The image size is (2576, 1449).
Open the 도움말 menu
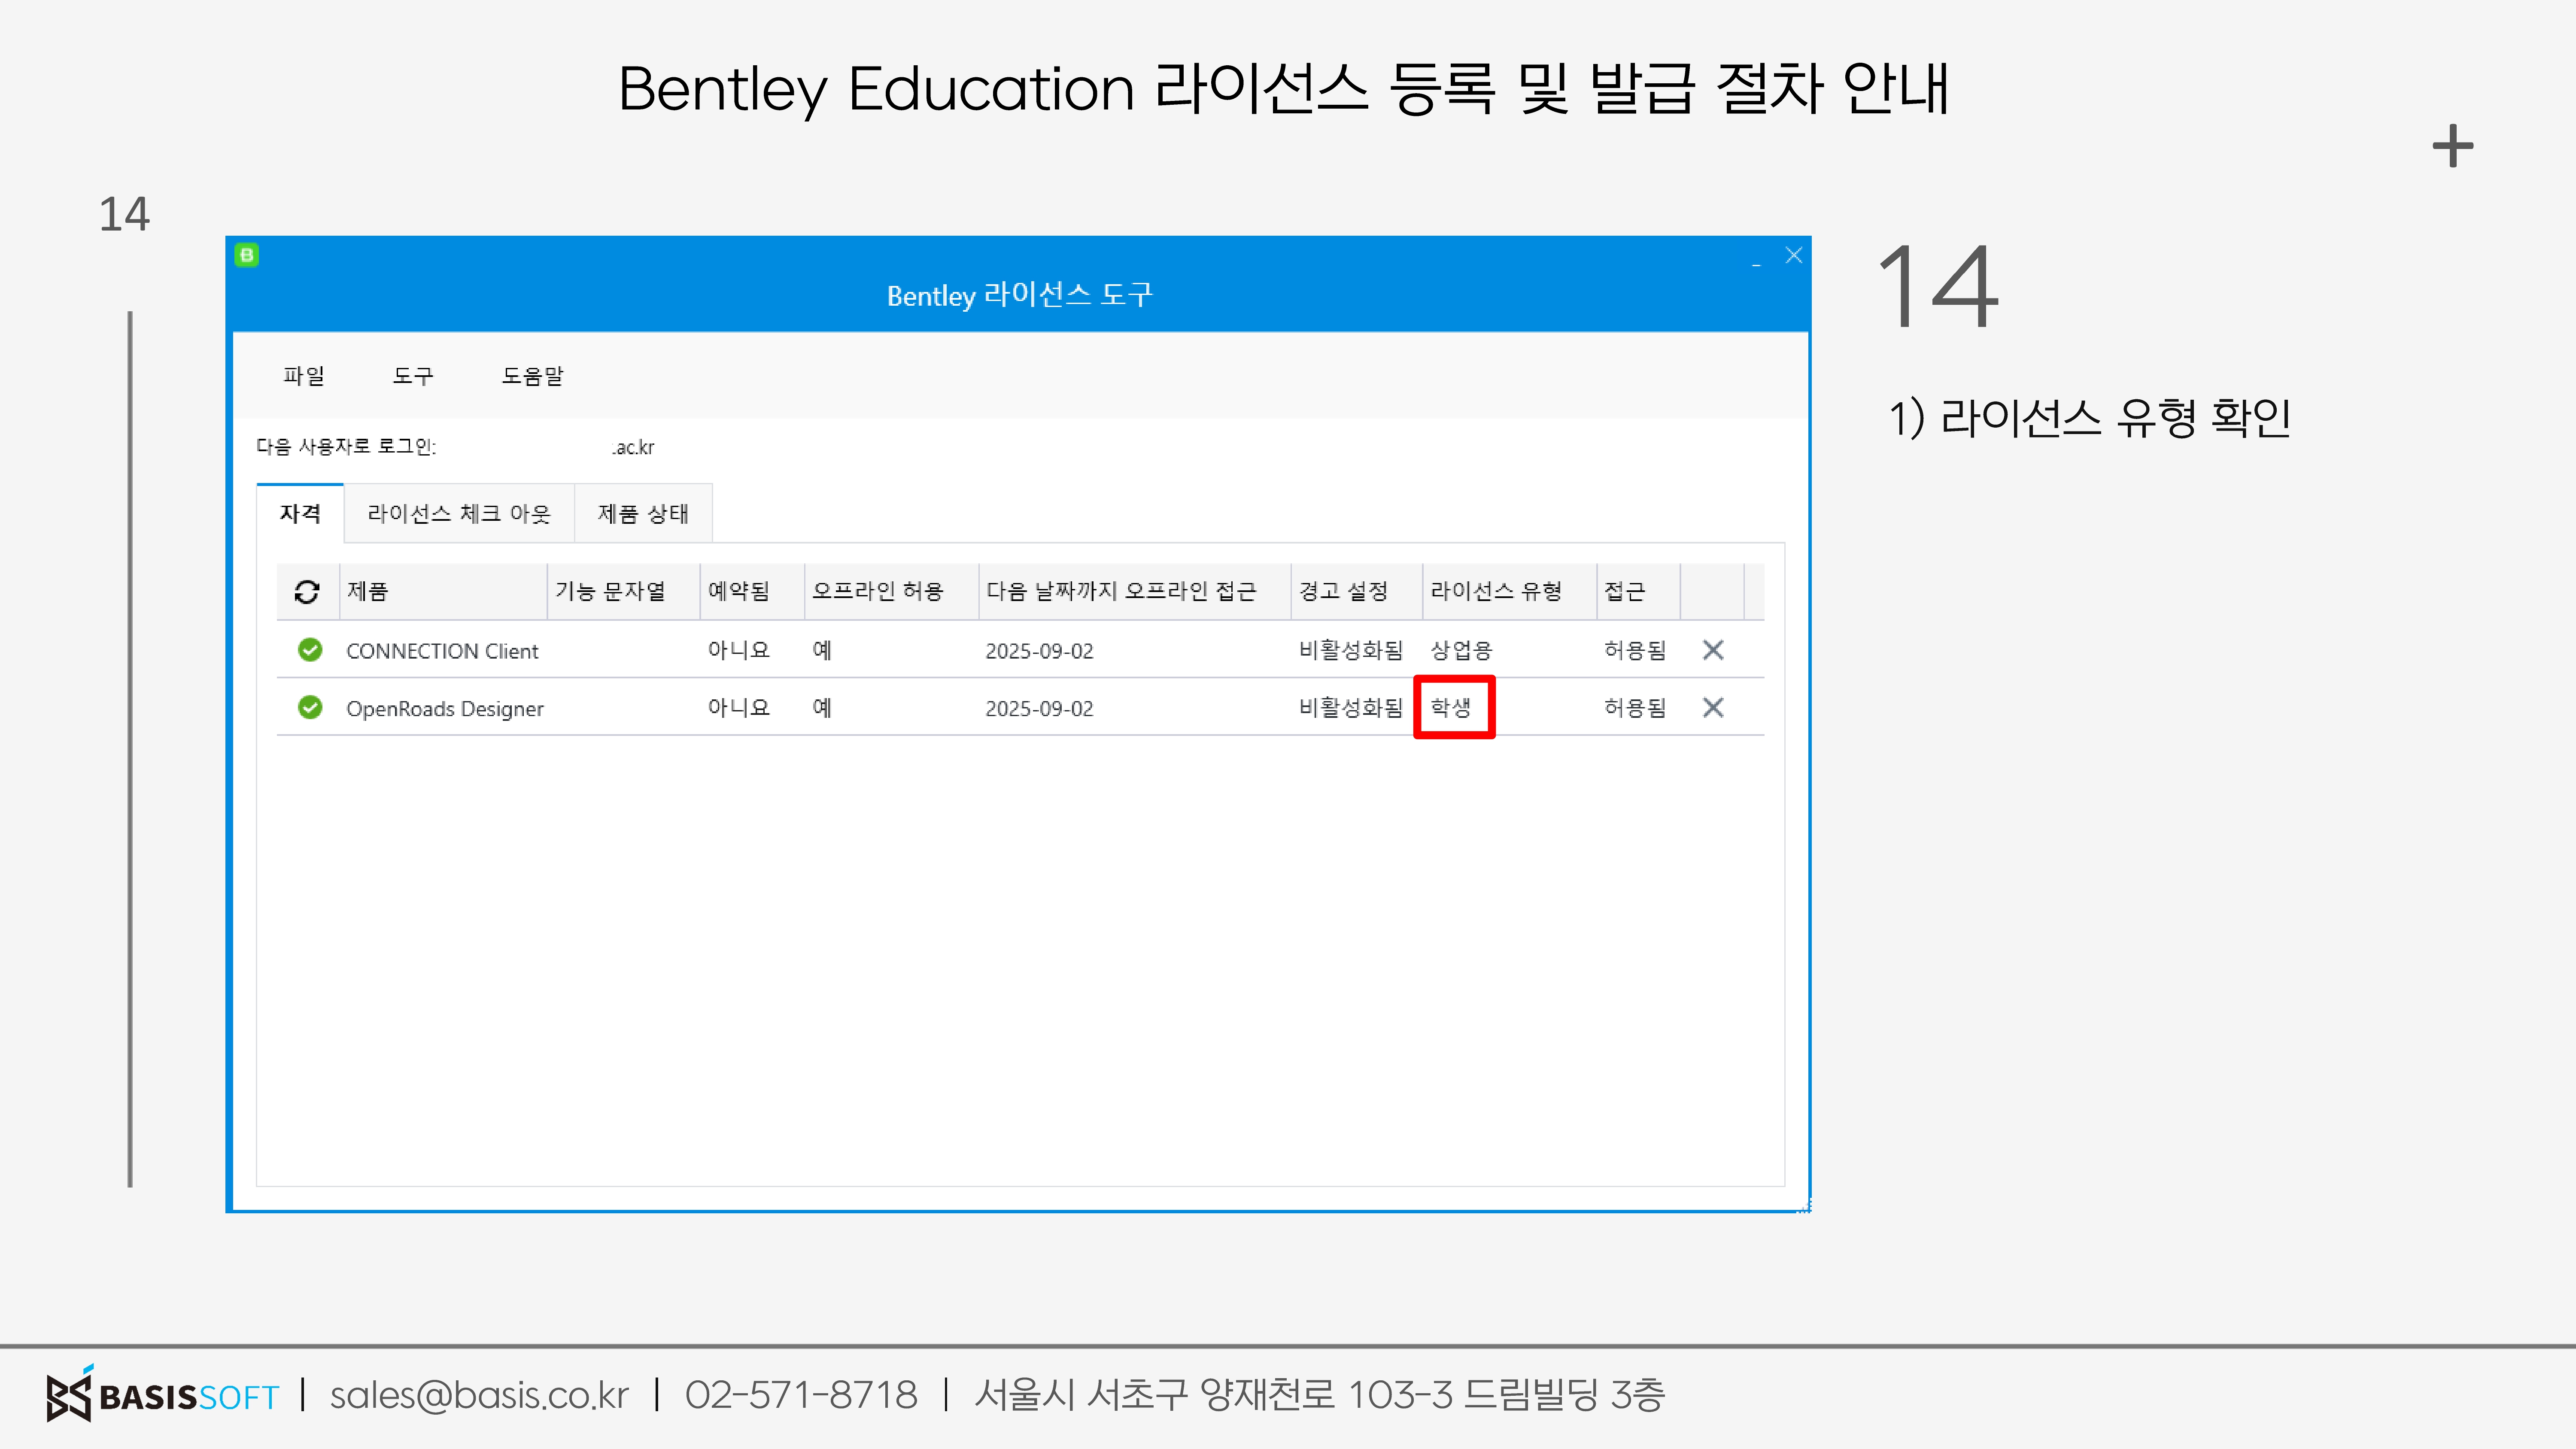tap(533, 376)
